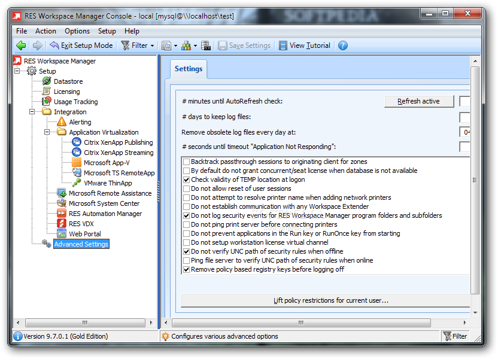Uncheck Remove policy based registry keys

[186, 269]
